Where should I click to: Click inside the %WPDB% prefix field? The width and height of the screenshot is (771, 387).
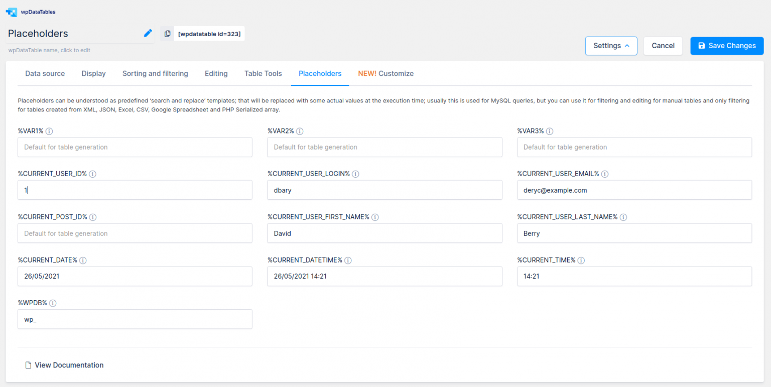[135, 319]
